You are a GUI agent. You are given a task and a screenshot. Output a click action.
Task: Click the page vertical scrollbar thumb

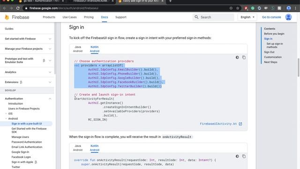tap(299, 68)
